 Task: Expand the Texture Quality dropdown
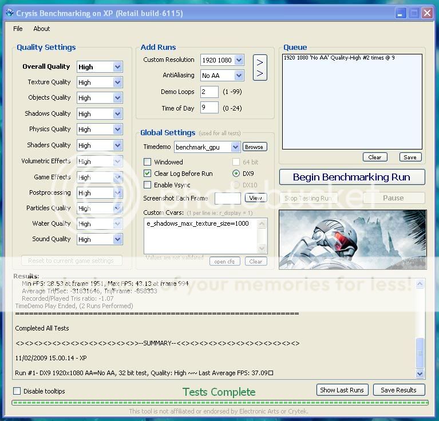point(118,82)
